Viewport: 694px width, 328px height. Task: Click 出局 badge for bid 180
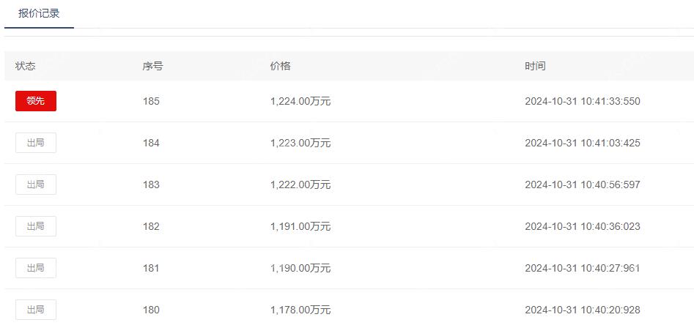[x=36, y=310]
